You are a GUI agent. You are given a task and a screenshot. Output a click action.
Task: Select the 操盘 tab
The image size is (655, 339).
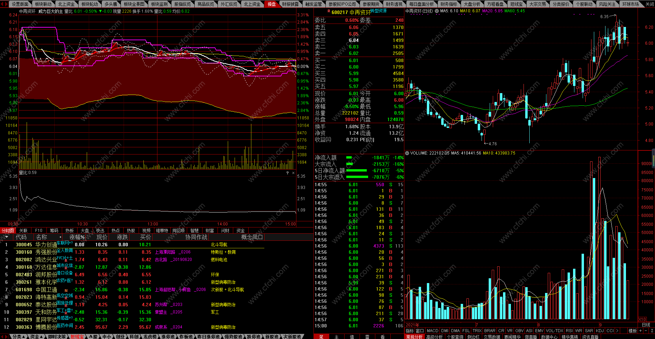271,4
